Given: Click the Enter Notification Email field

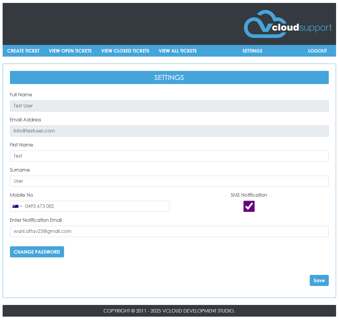Looking at the screenshot, I should 169,231.
